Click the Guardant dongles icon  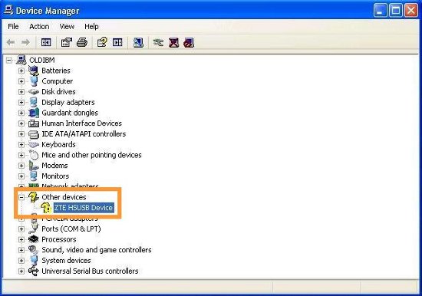point(34,113)
